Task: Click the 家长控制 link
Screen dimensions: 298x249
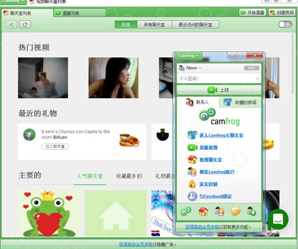Action: pos(208,184)
